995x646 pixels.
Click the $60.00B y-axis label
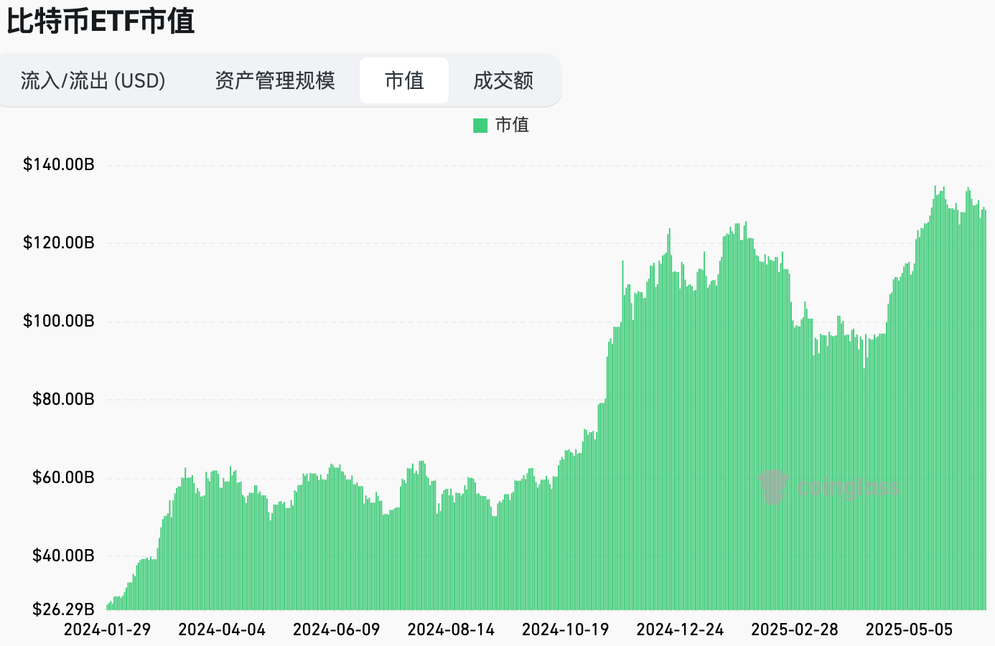[x=63, y=477]
